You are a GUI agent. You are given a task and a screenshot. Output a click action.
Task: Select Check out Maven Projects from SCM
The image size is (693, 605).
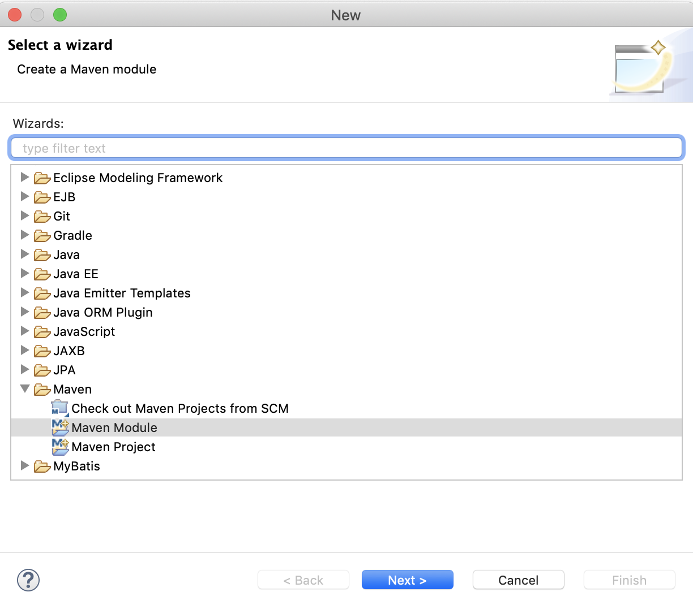pos(180,408)
